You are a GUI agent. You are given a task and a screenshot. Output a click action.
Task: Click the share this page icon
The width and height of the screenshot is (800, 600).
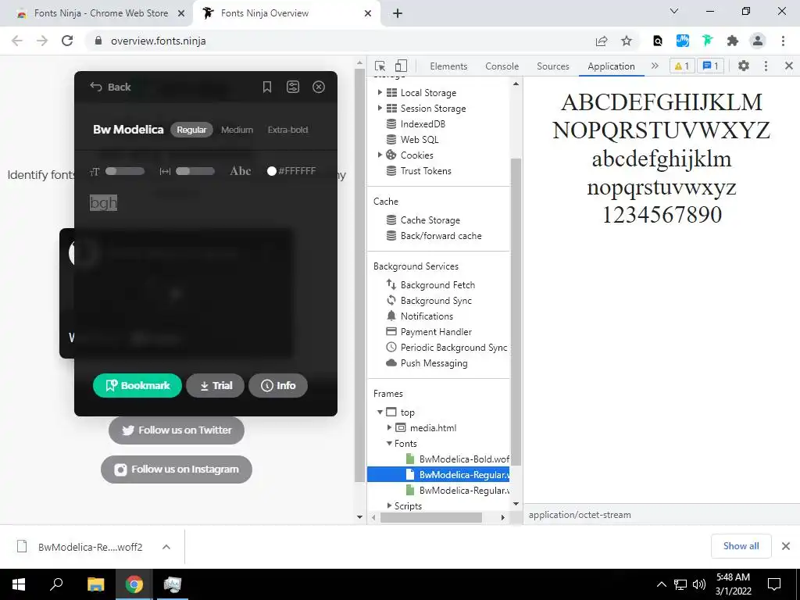click(602, 41)
